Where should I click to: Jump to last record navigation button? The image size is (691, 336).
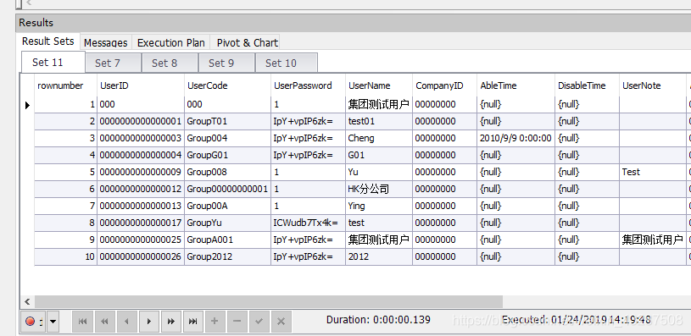point(192,322)
